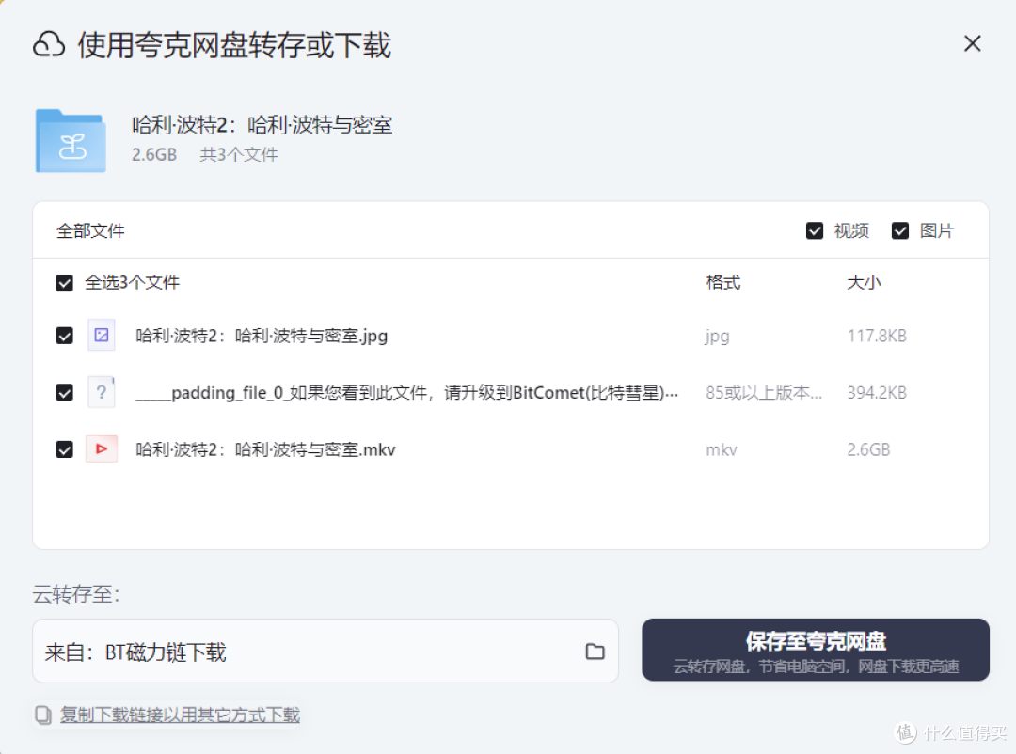Click the copy icon beside download link

[43, 715]
